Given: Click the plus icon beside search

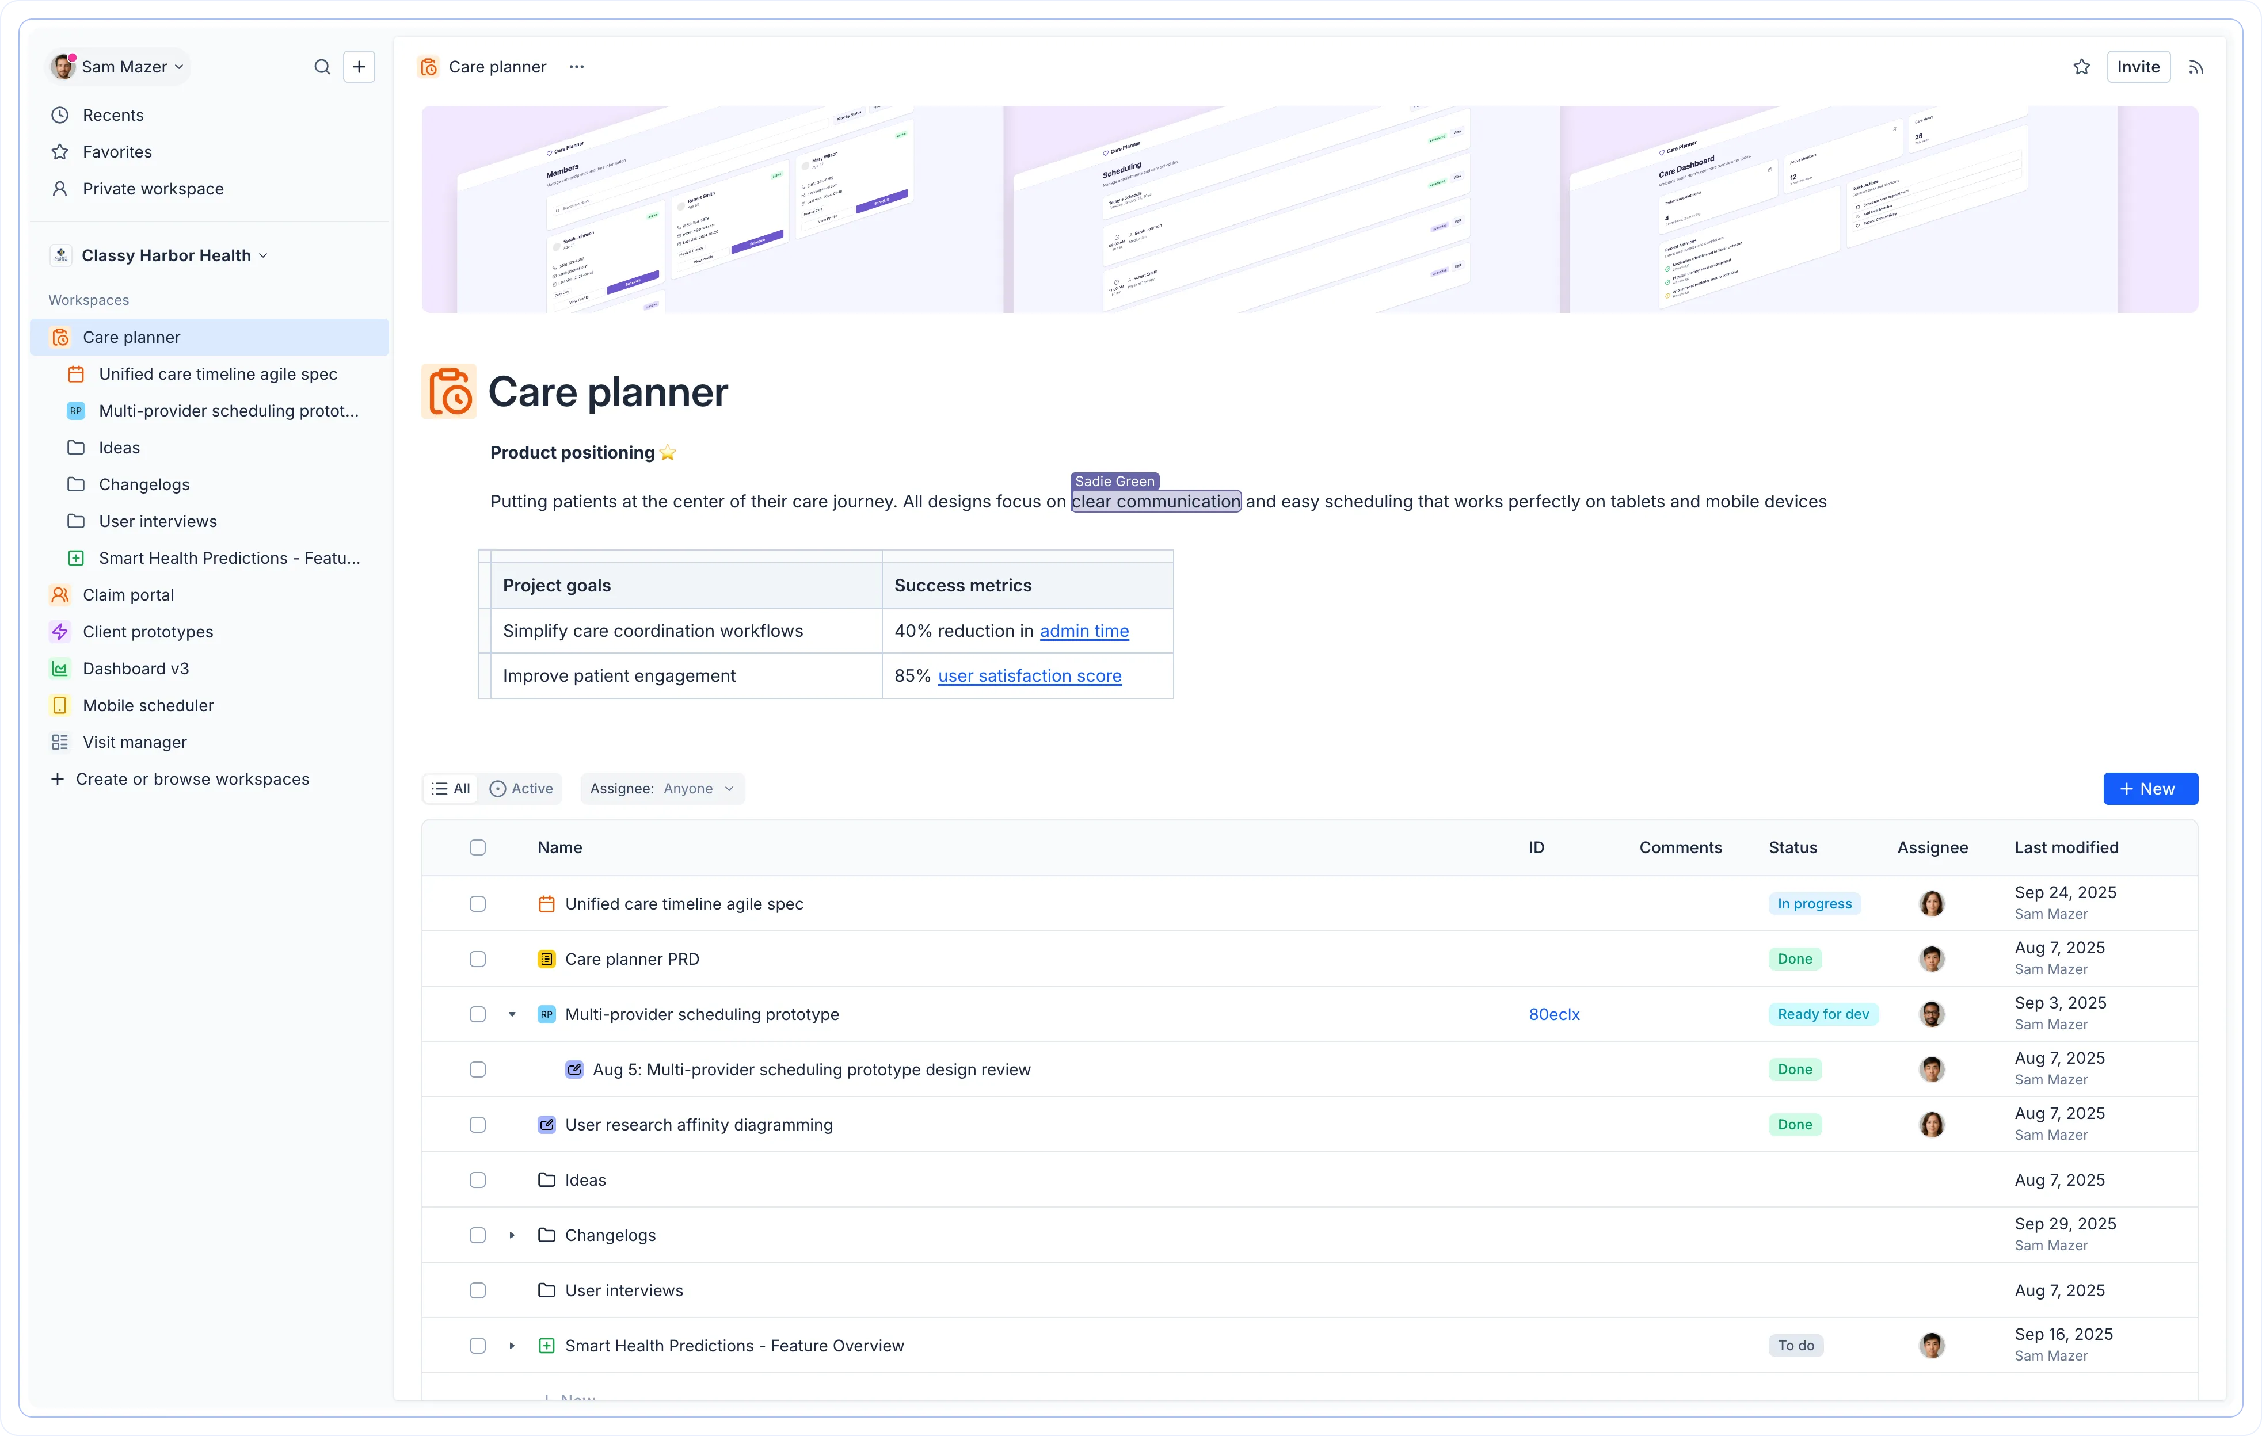Looking at the screenshot, I should pyautogui.click(x=359, y=67).
